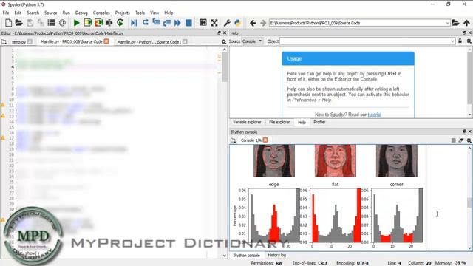This screenshot has height=266, width=473.
Task: Clear variables eraser icon in console
Action: click(x=461, y=140)
